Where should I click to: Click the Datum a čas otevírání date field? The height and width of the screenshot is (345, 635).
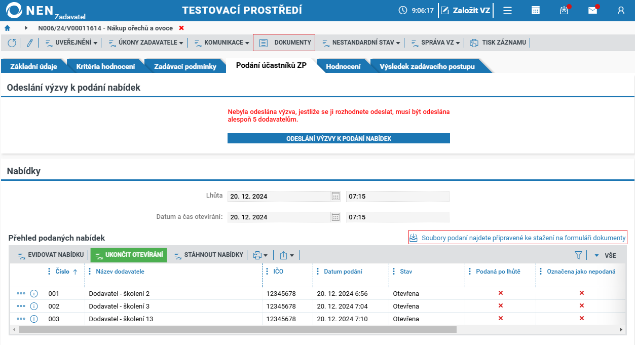pos(280,217)
